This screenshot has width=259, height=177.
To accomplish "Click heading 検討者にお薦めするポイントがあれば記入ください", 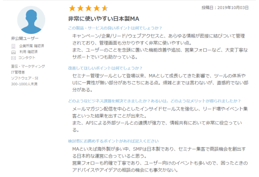I will pos(113,141).
